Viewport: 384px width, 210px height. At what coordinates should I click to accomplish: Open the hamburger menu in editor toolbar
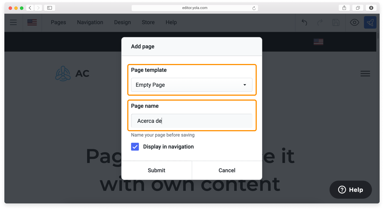pos(13,22)
